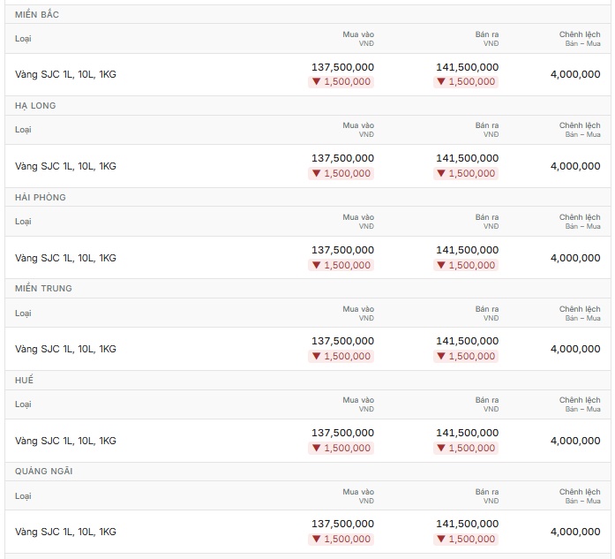Click Vàng SJC 1L, 10L, 1KG under Huế
This screenshot has height=559, width=615.
point(65,441)
